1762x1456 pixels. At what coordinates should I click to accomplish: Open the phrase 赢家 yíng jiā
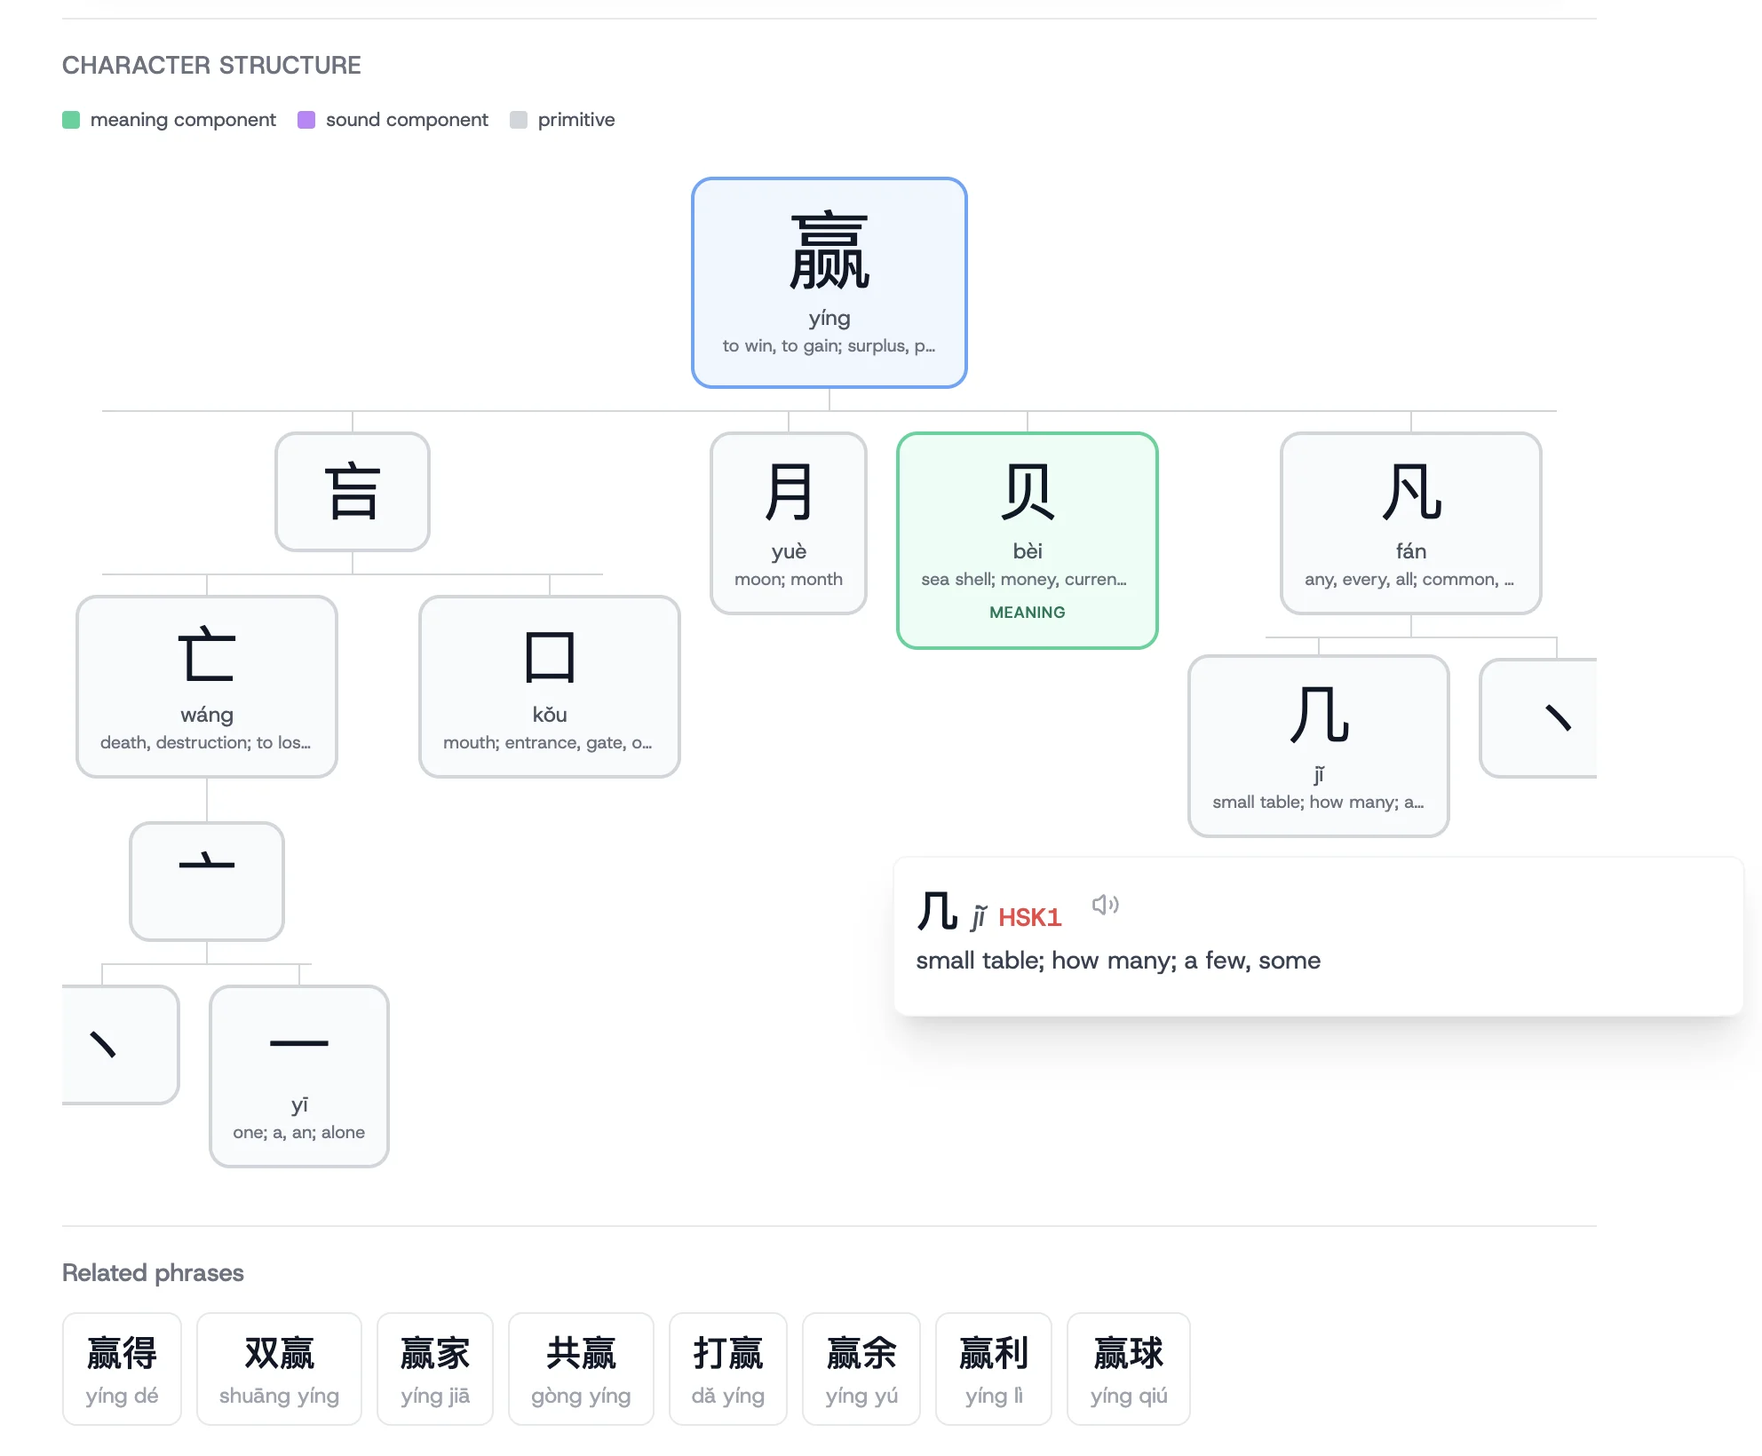click(434, 1368)
